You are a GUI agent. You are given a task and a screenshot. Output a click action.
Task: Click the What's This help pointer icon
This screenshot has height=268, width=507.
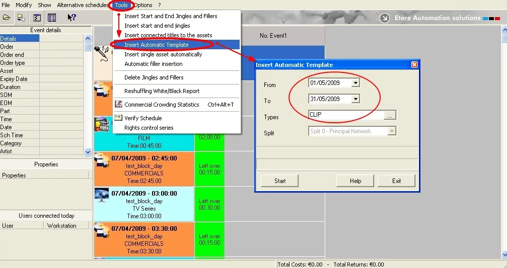tap(71, 18)
